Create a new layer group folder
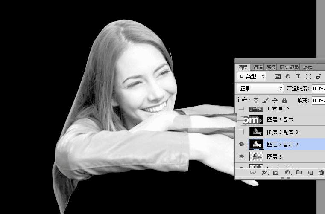325x214 pixels. (299, 172)
